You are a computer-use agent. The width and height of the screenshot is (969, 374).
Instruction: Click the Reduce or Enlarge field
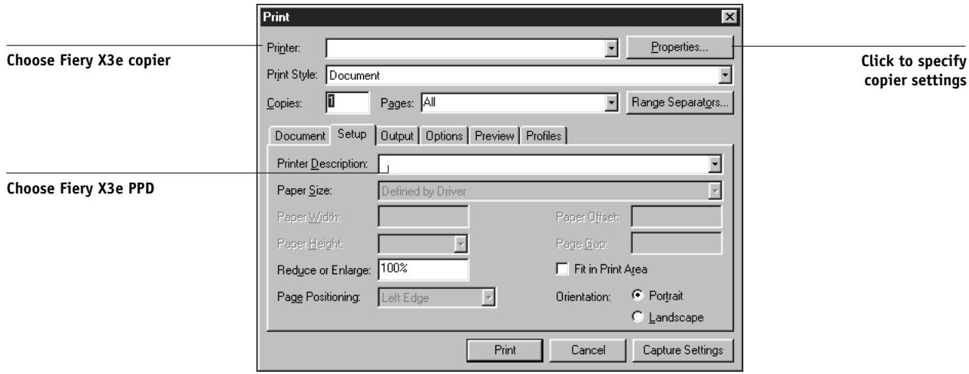tap(423, 270)
